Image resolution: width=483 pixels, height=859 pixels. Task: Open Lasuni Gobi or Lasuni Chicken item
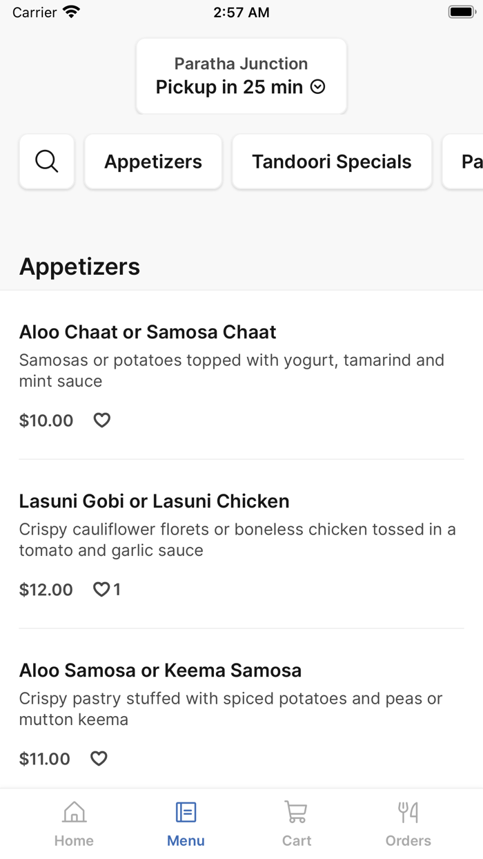tap(154, 501)
